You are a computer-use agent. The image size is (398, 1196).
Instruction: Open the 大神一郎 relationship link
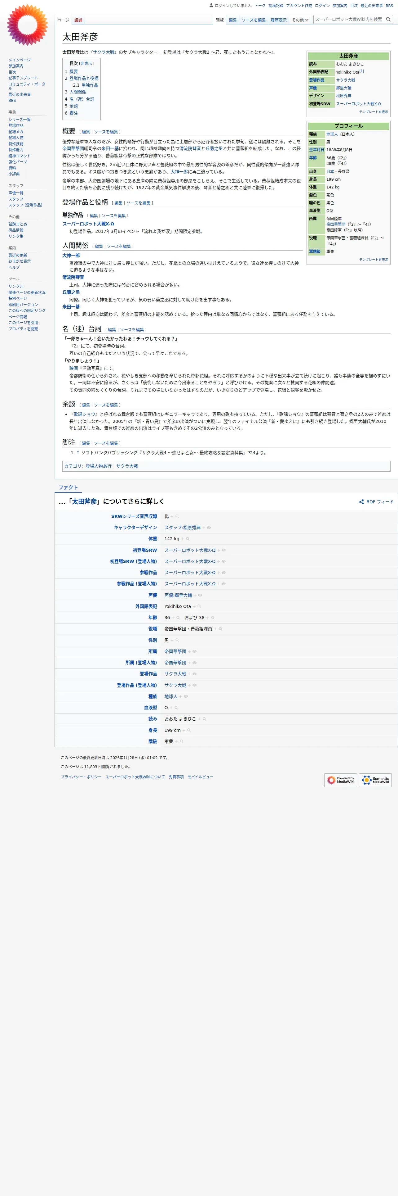tap(71, 256)
